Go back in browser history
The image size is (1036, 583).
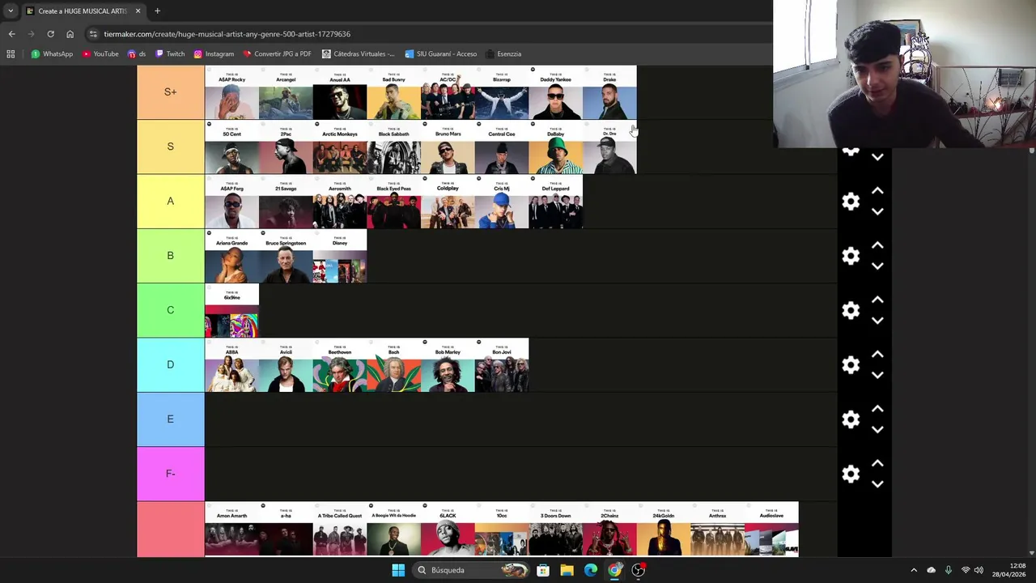click(x=11, y=34)
